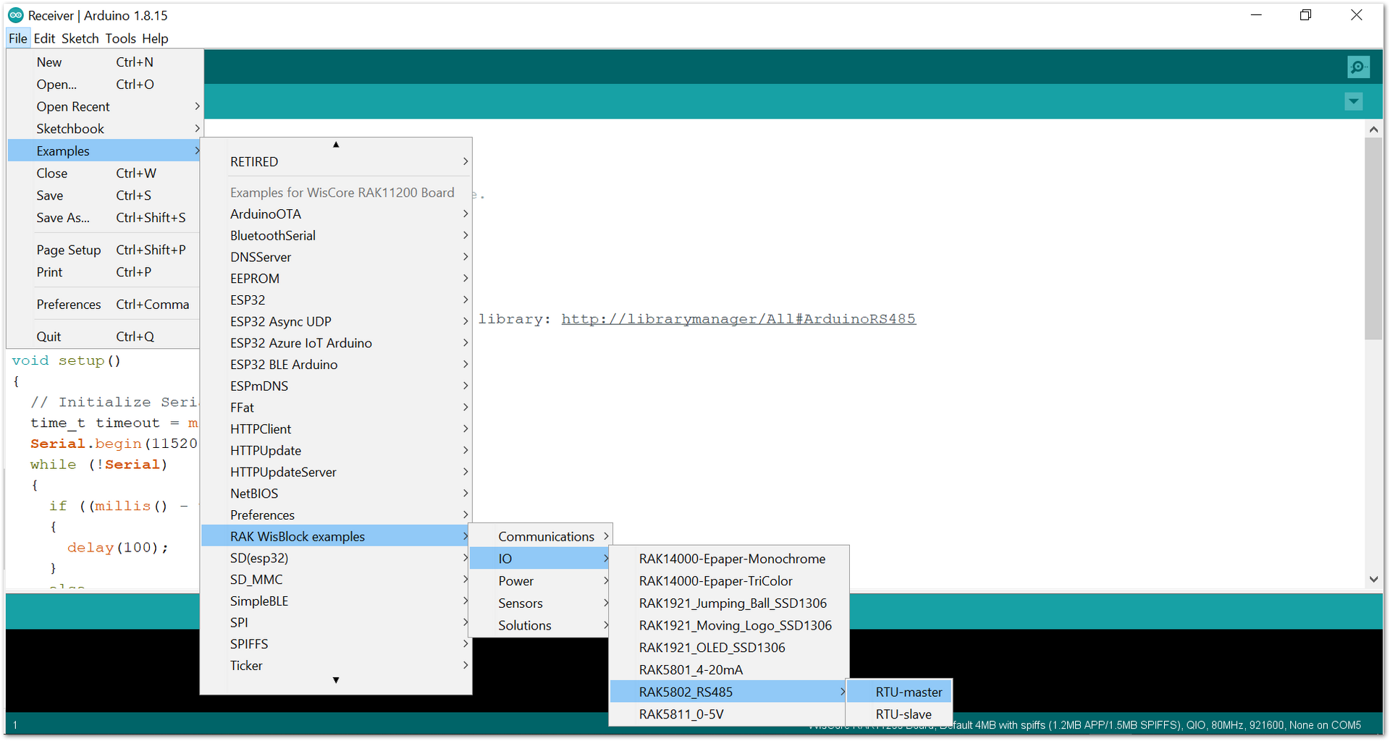Open SD_MMC examples

(x=336, y=580)
